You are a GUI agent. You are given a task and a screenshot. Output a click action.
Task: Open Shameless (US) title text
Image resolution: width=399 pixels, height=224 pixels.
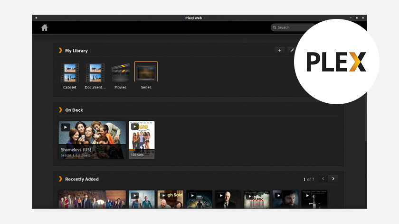(76, 150)
